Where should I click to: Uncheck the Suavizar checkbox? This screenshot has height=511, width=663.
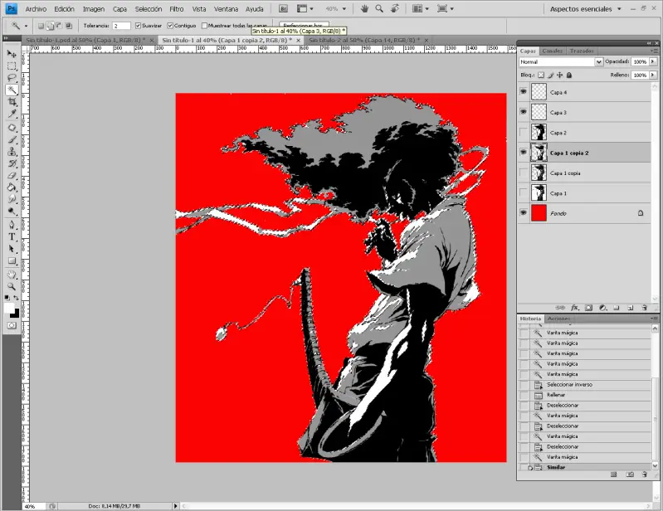pos(138,26)
